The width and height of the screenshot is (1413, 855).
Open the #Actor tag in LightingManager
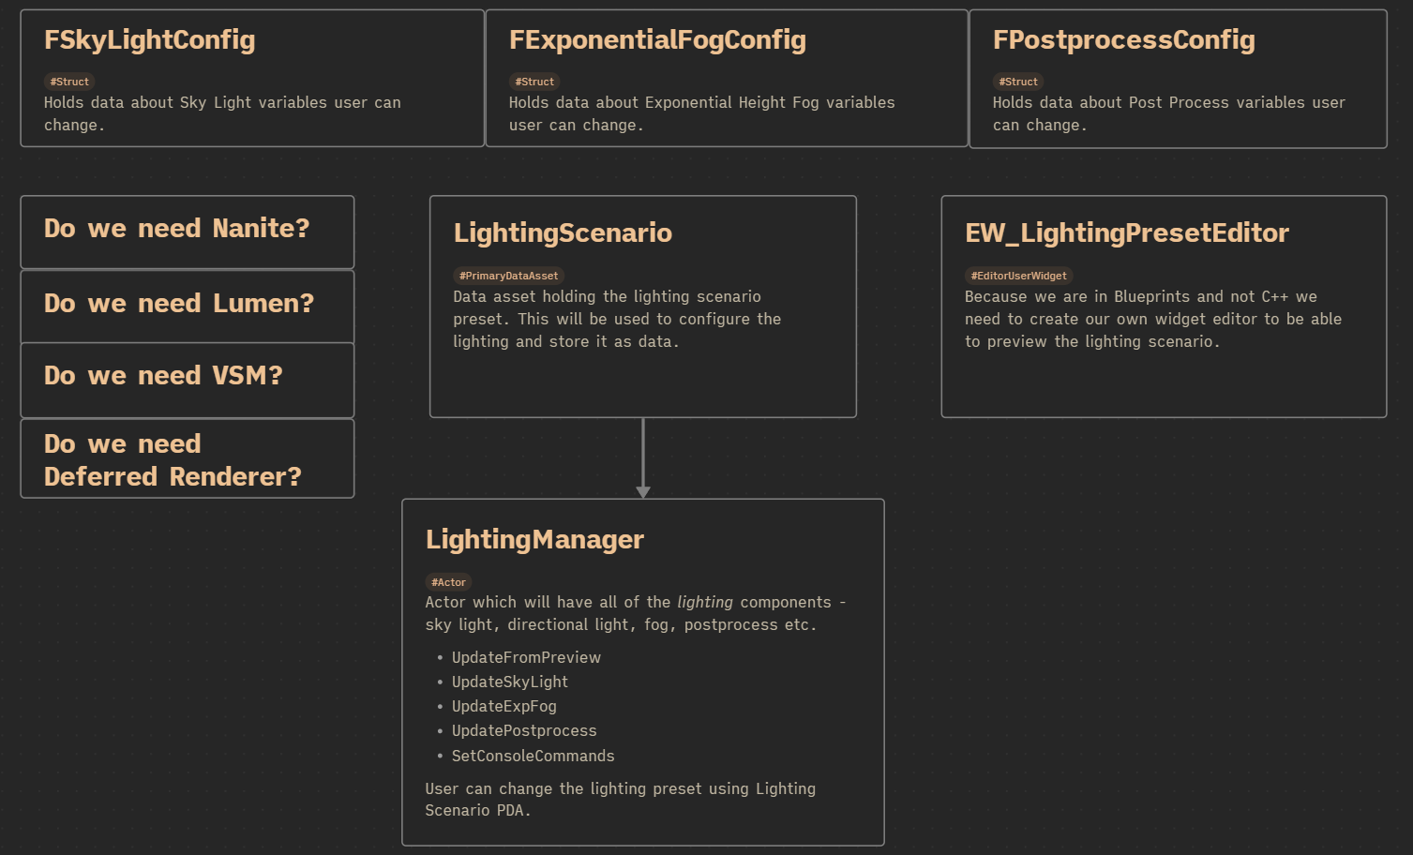click(448, 582)
